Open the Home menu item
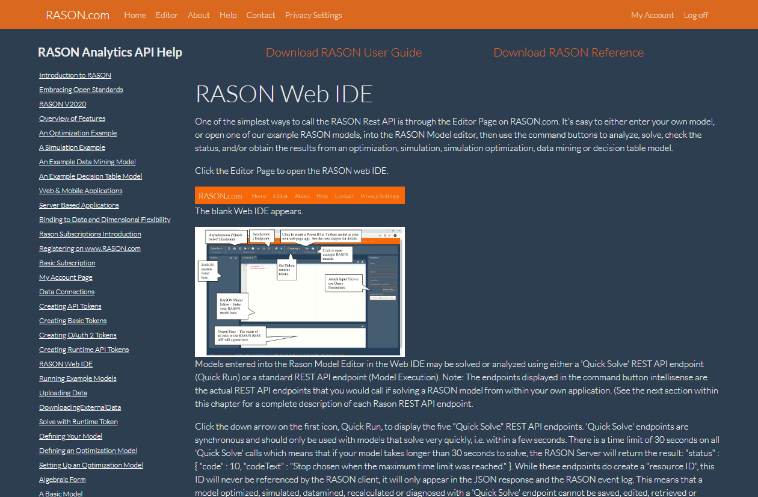This screenshot has width=758, height=497. [135, 15]
